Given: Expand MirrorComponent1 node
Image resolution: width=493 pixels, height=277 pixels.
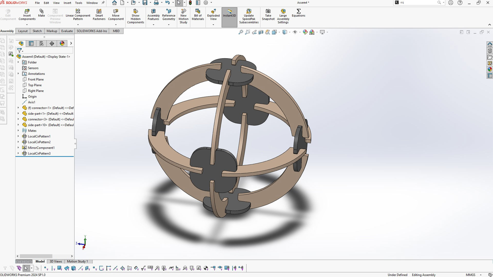Looking at the screenshot, I should pyautogui.click(x=18, y=147).
